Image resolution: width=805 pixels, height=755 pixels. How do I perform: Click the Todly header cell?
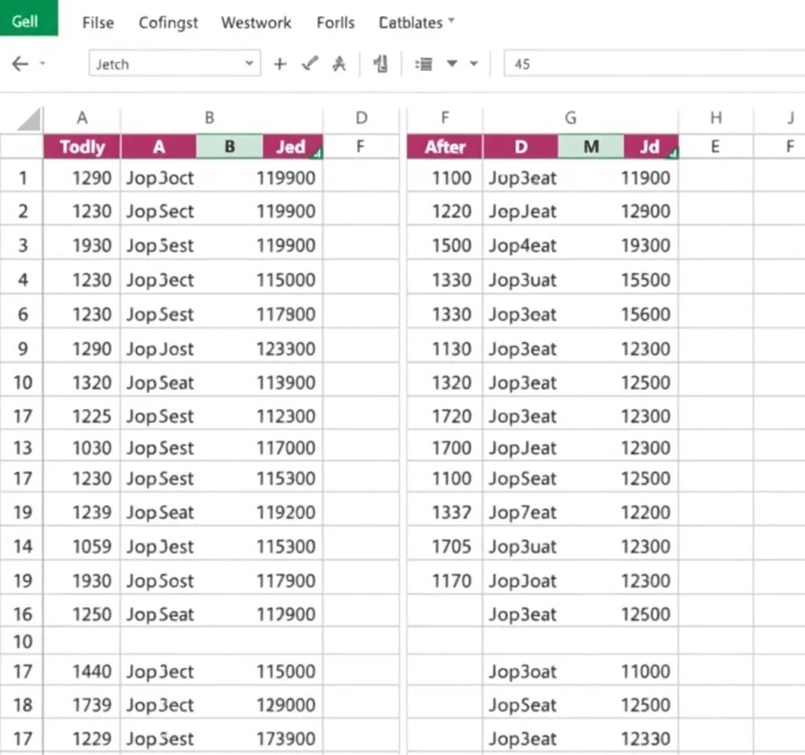[82, 147]
